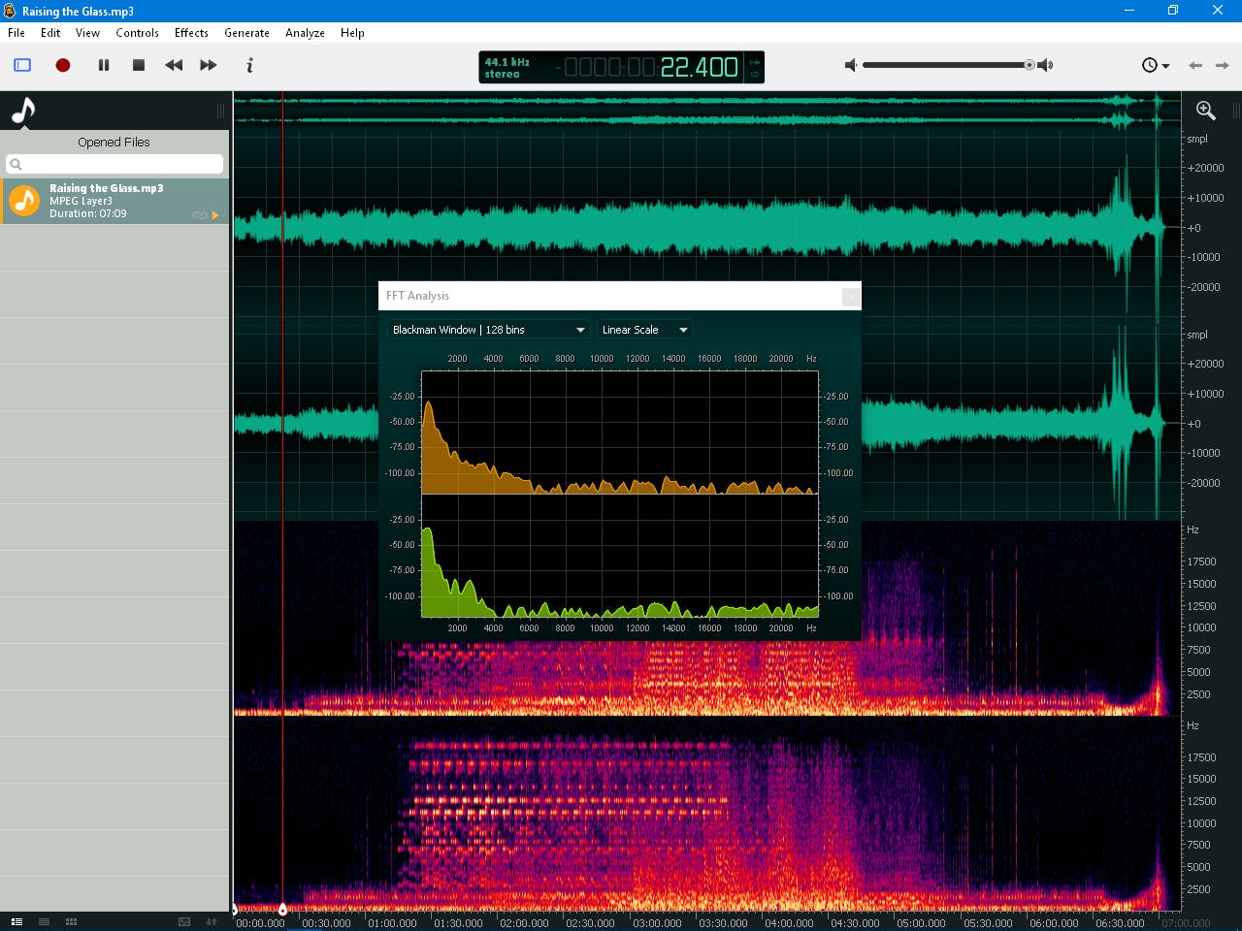1242x931 pixels.
Task: Open the Effects menu
Action: (191, 33)
